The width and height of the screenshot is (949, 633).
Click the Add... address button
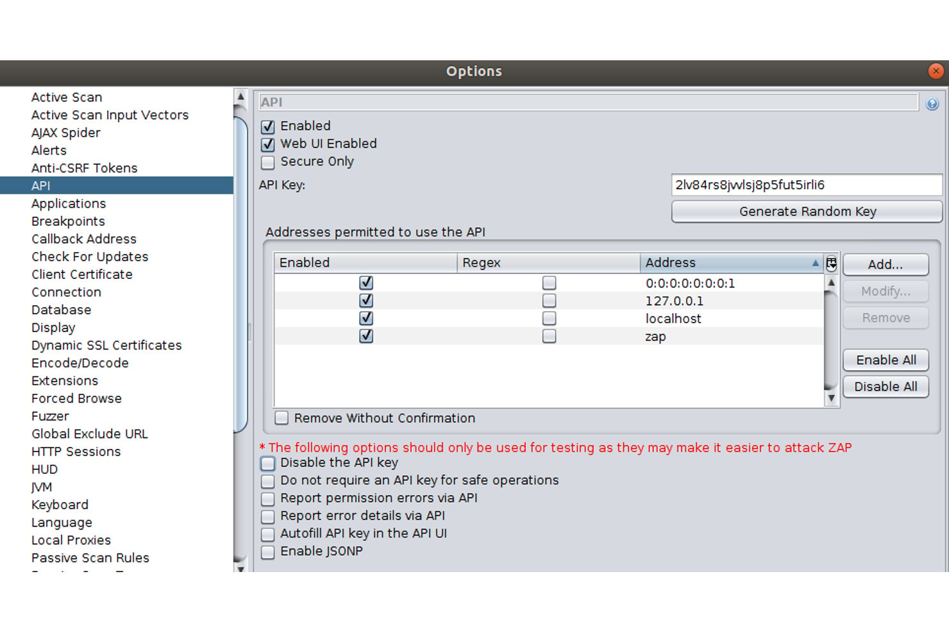pos(886,265)
